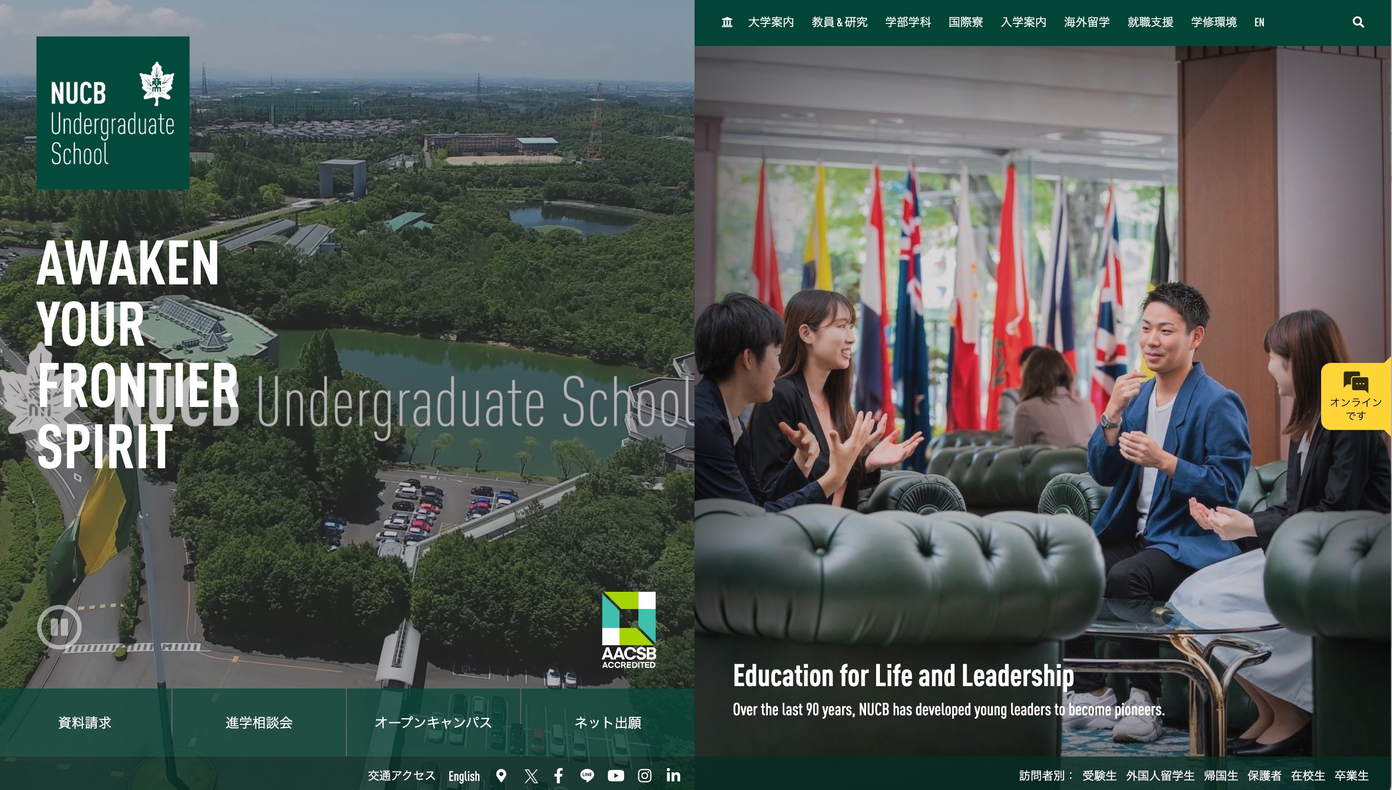Click the 資料請求 button

click(x=85, y=722)
